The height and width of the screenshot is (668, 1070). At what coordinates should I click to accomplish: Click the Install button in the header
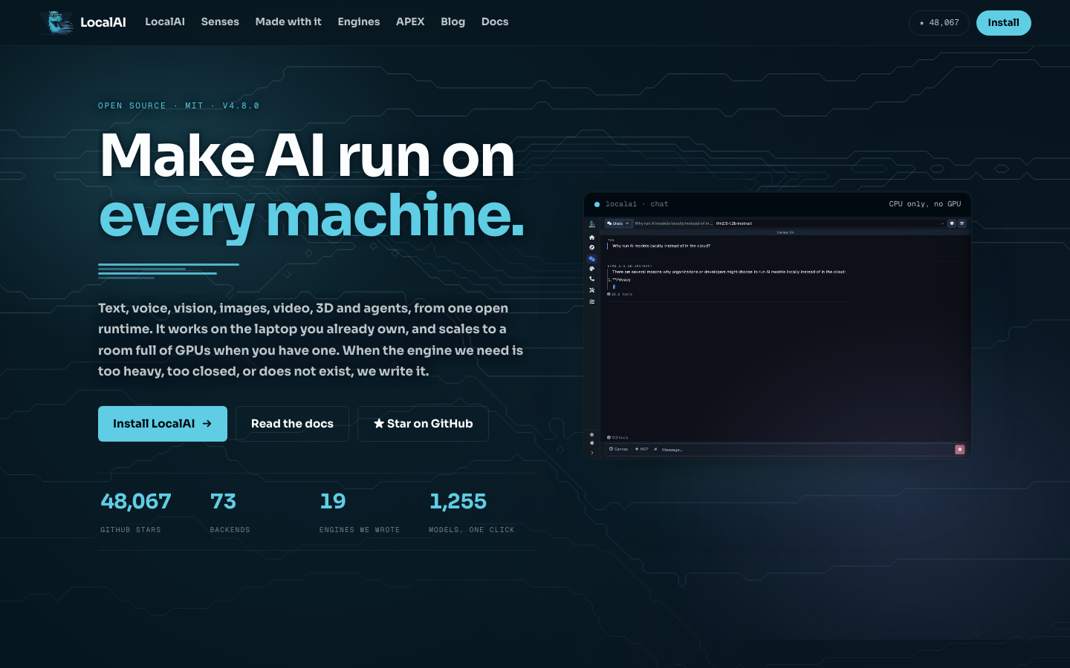pyautogui.click(x=1003, y=23)
